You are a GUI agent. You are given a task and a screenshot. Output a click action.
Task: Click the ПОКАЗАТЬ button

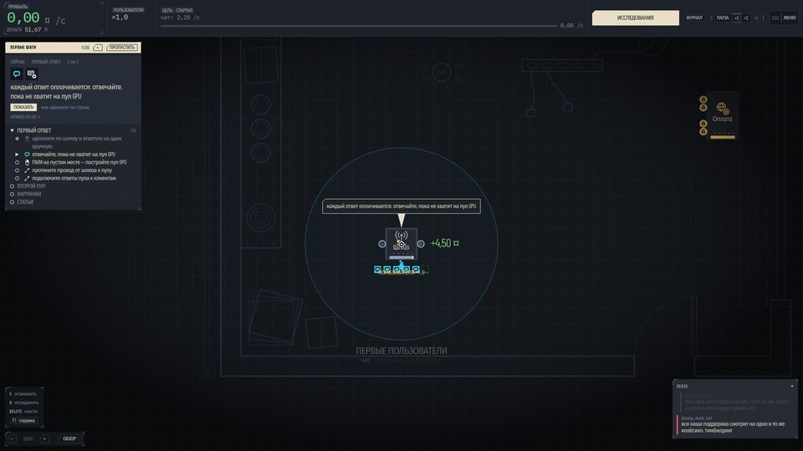coord(23,108)
